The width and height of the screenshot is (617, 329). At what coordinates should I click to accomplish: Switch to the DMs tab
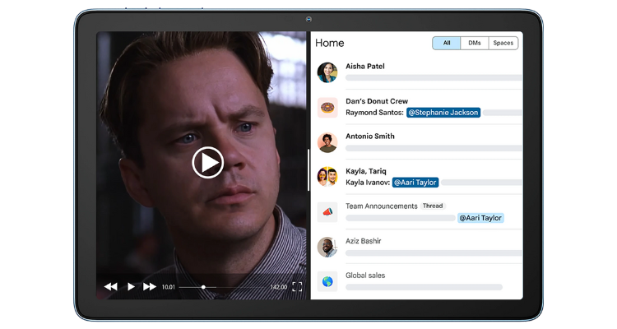pos(474,43)
